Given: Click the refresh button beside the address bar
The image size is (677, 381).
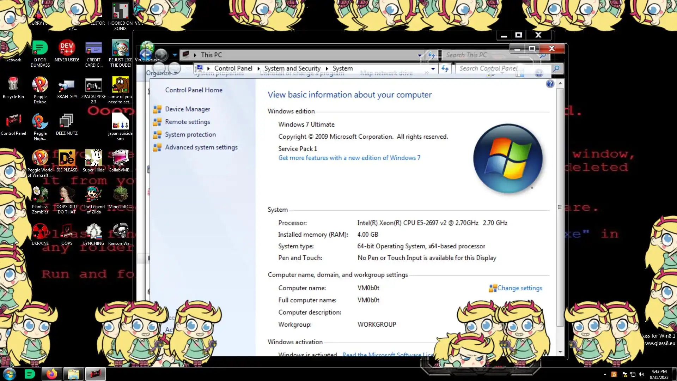Looking at the screenshot, I should point(445,69).
